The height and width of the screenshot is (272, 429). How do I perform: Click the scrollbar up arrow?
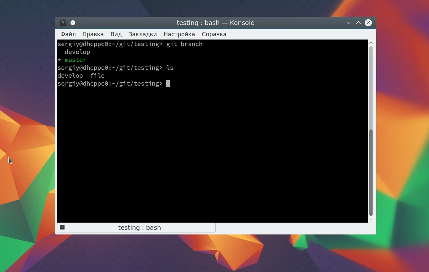(371, 43)
